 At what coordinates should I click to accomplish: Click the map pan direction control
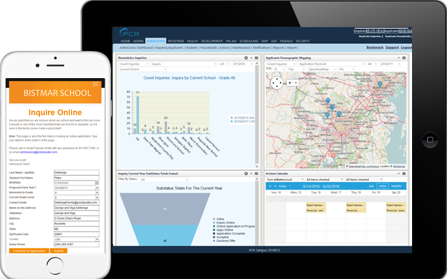coord(277,83)
